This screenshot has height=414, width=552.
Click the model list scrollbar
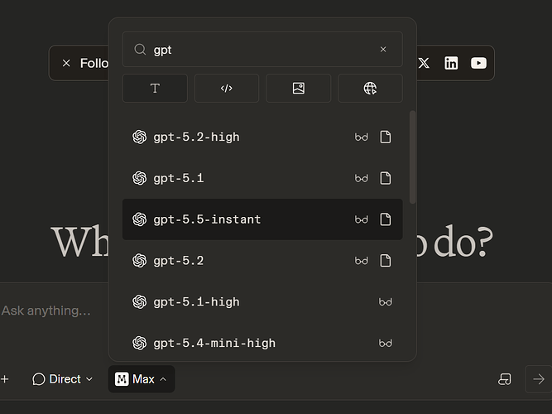[x=413, y=157]
